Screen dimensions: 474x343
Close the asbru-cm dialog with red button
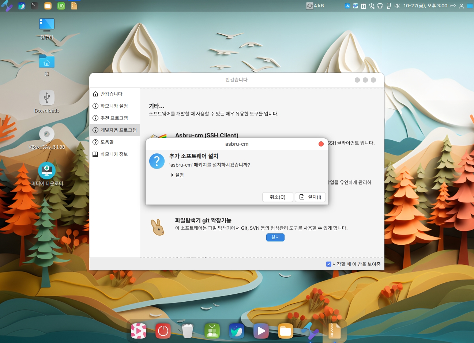(321, 144)
